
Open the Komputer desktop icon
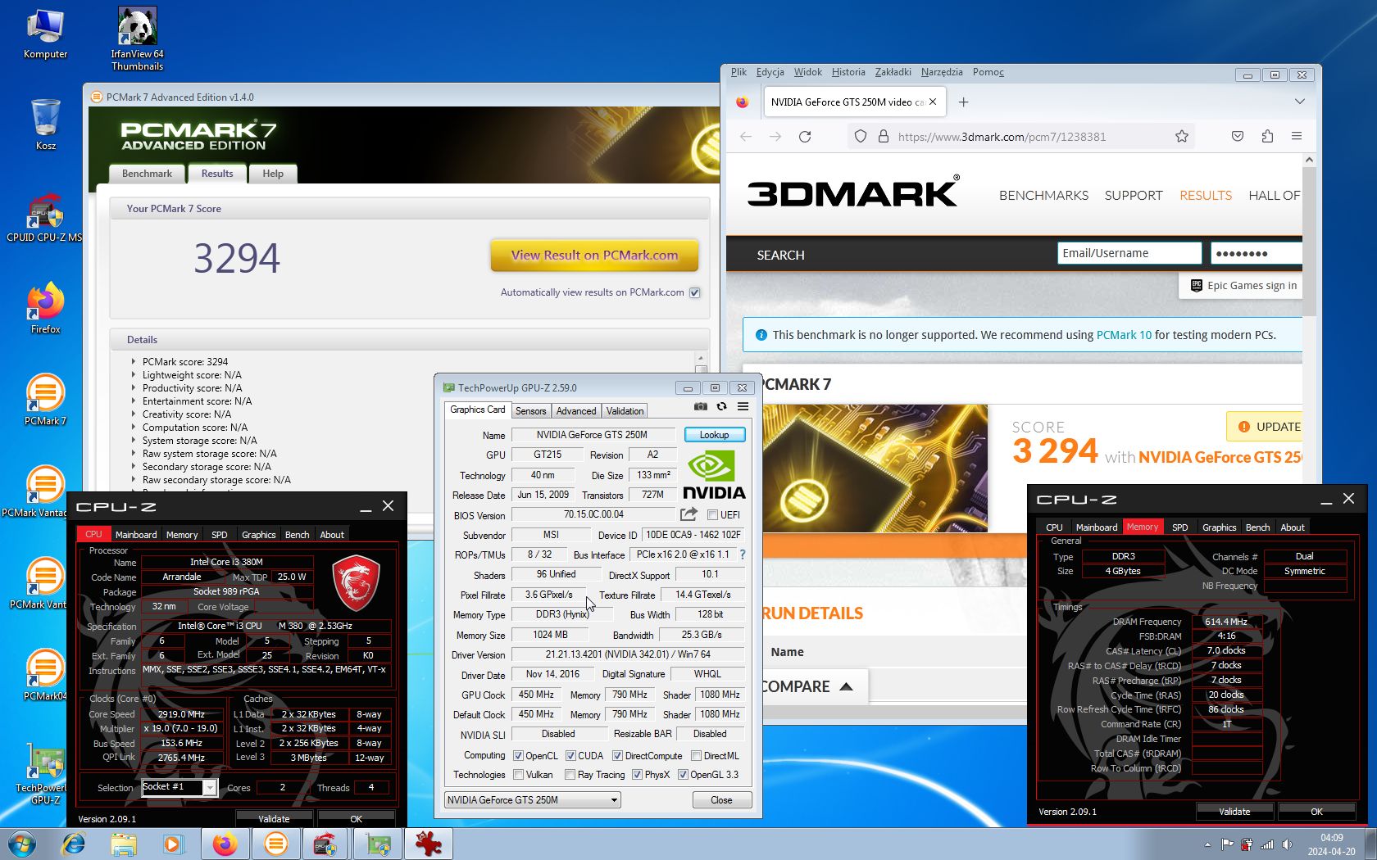[46, 34]
